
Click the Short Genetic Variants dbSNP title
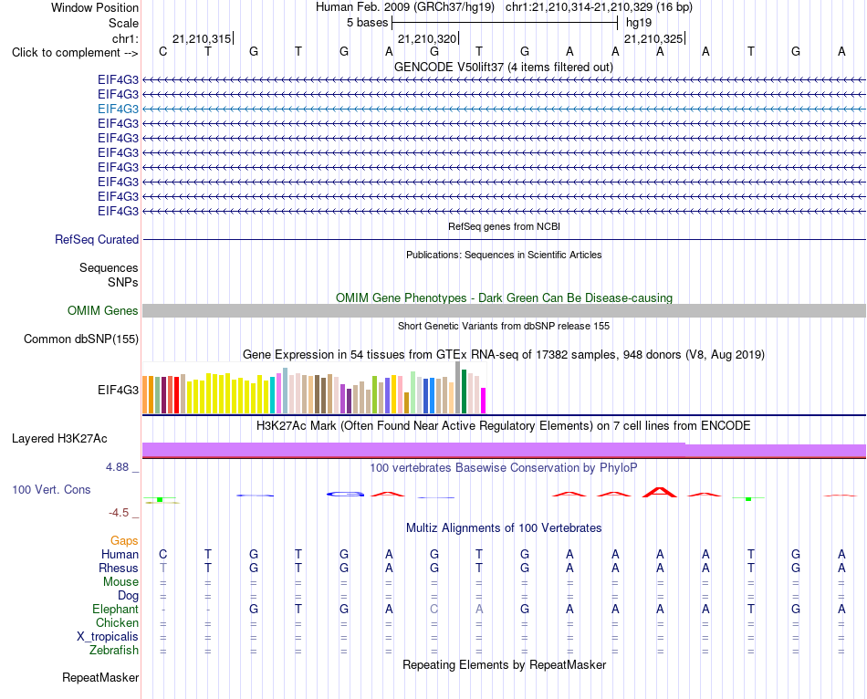pyautogui.click(x=504, y=327)
